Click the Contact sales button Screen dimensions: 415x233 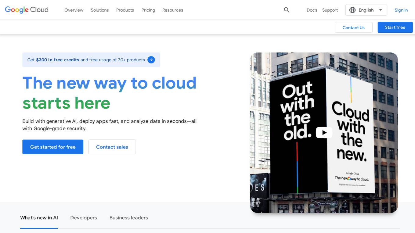[x=112, y=147]
